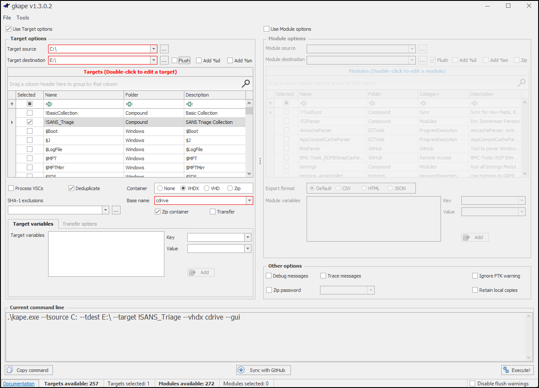Viewport: 539px width, 388px height.
Task: Click SANS Triage Collection description cell
Action: click(x=215, y=122)
